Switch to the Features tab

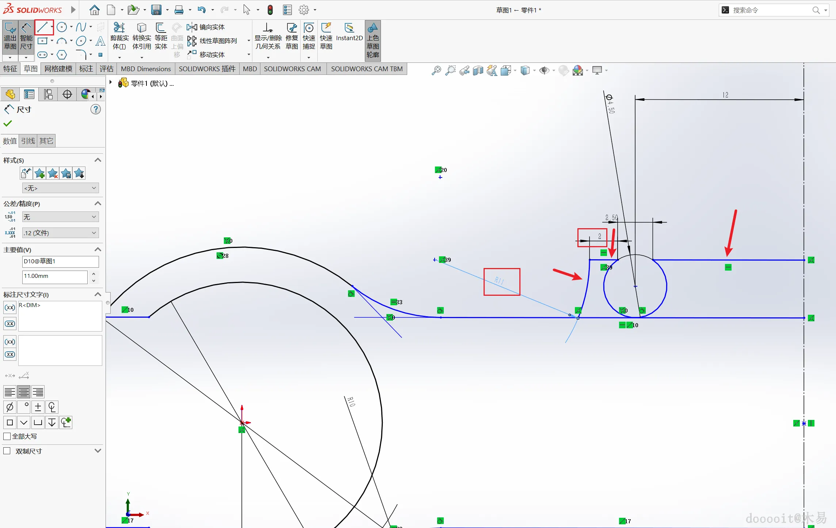pos(10,69)
